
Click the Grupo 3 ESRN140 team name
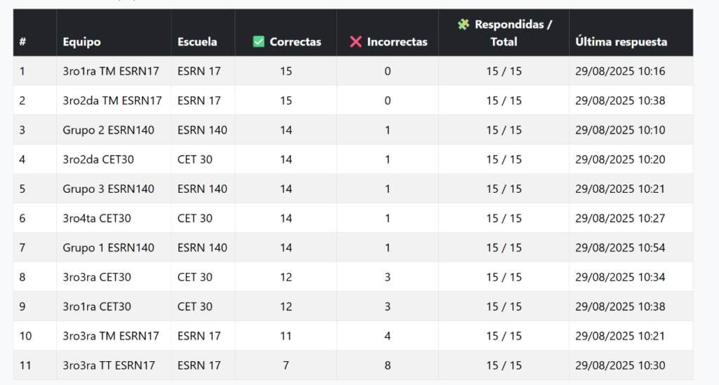point(108,189)
